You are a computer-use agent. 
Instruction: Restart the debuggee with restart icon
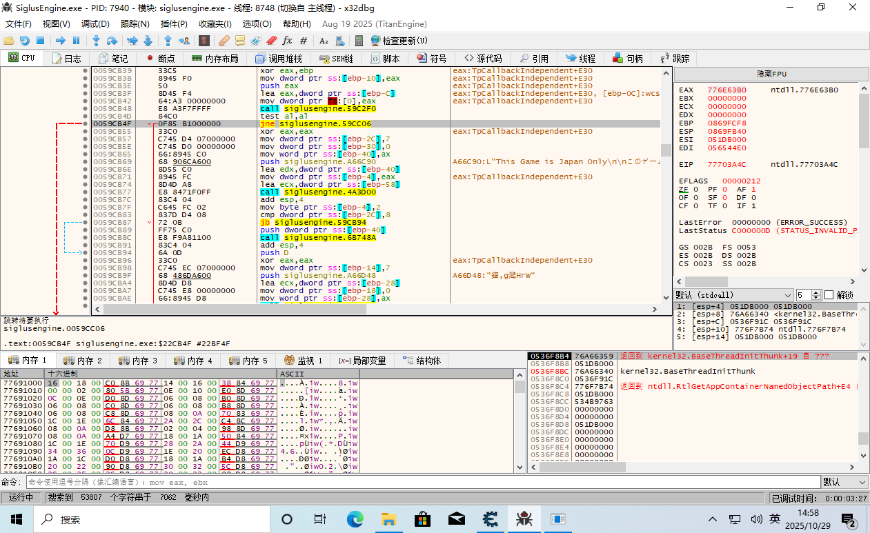(x=25, y=41)
